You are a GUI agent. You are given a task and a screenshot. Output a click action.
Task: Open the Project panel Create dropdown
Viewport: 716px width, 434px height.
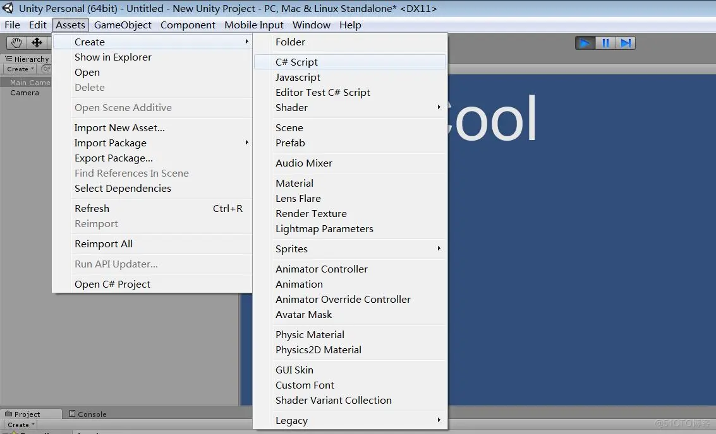[21, 425]
